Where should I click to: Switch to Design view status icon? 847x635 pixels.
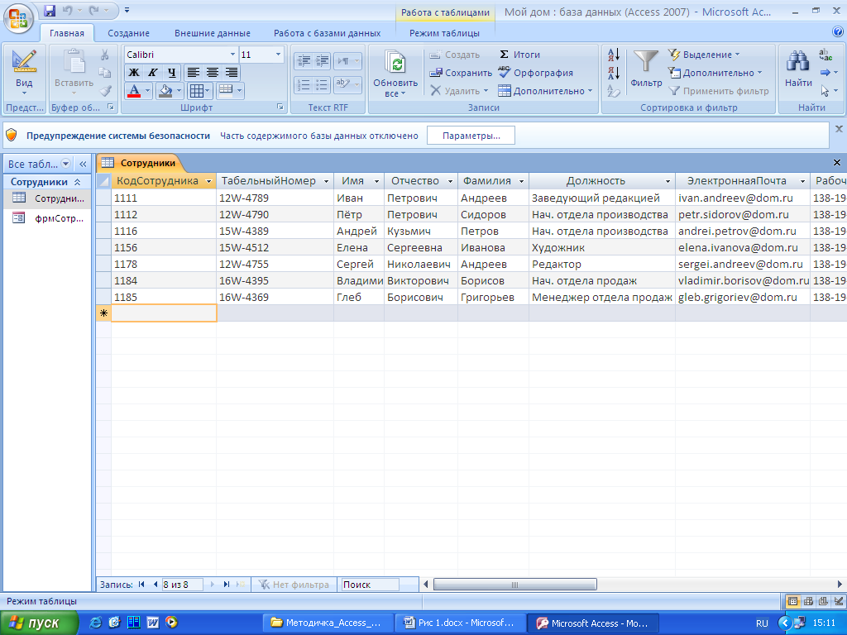(x=839, y=601)
